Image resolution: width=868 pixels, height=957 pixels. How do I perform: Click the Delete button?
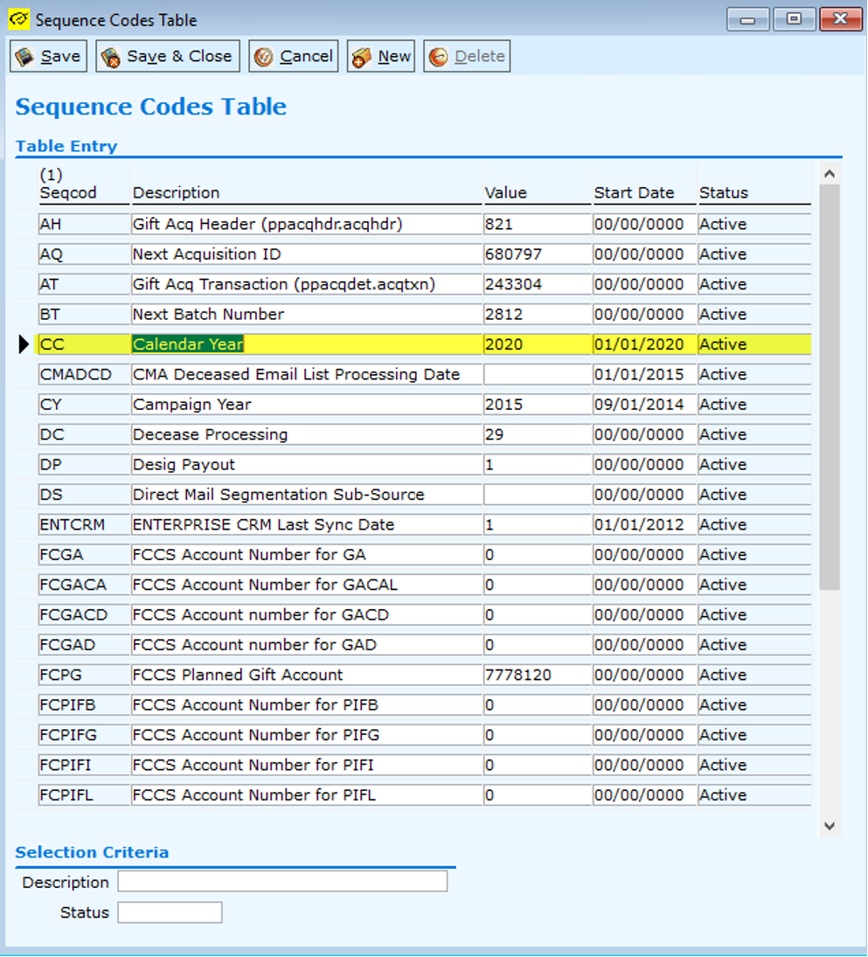467,56
